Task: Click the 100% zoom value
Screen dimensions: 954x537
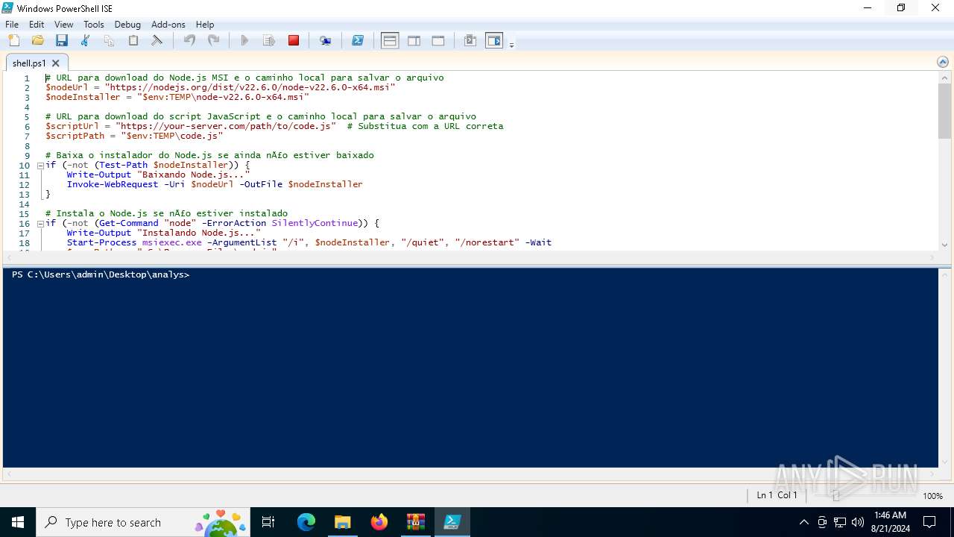Action: pyautogui.click(x=932, y=496)
